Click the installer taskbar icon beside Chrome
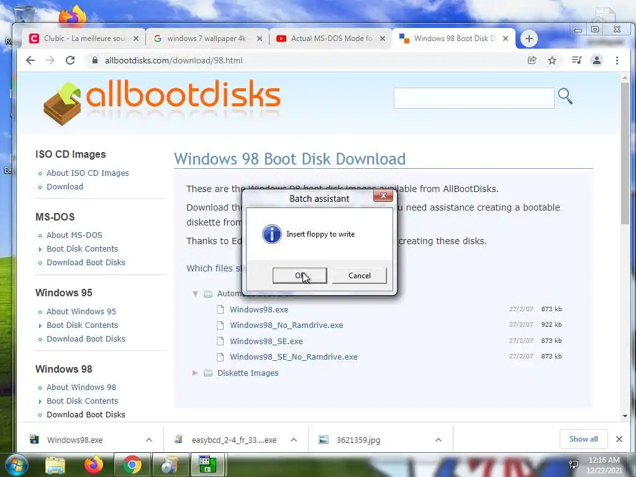 tap(170, 465)
